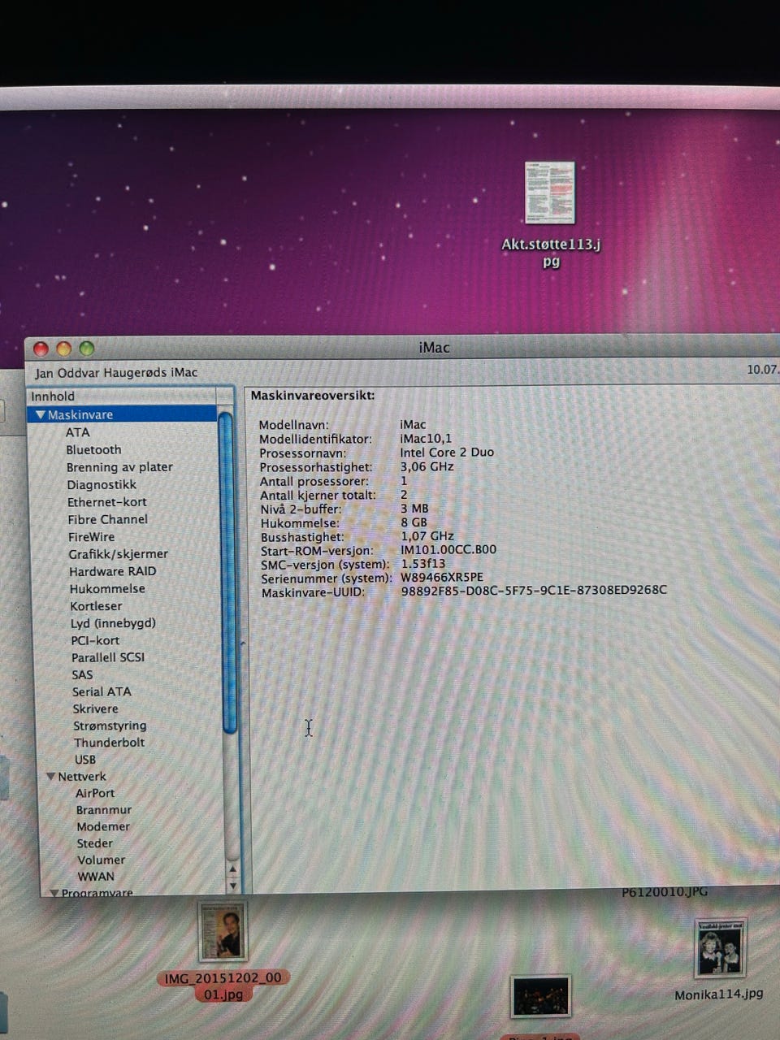The height and width of the screenshot is (1040, 780).
Task: Select ATA in the sidebar
Action: click(78, 432)
